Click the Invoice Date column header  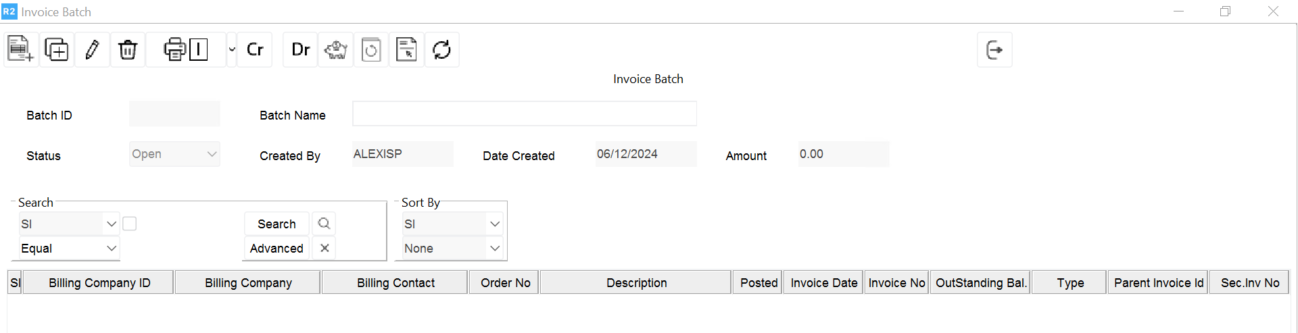pyautogui.click(x=823, y=283)
